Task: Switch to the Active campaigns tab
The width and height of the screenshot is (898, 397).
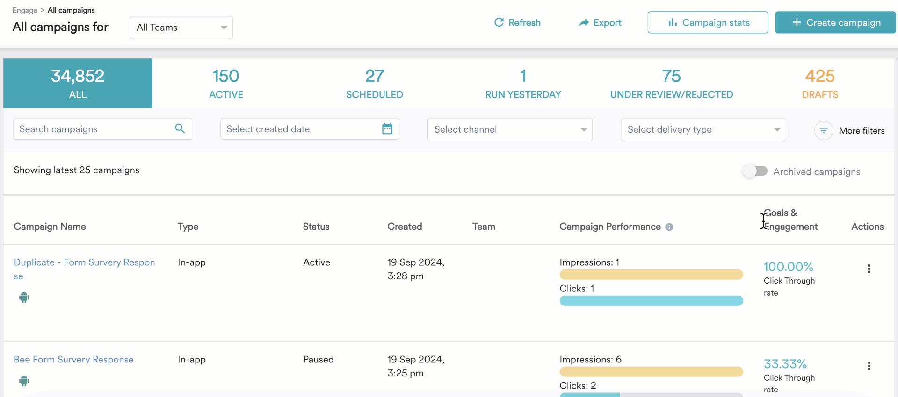Action: tap(226, 84)
